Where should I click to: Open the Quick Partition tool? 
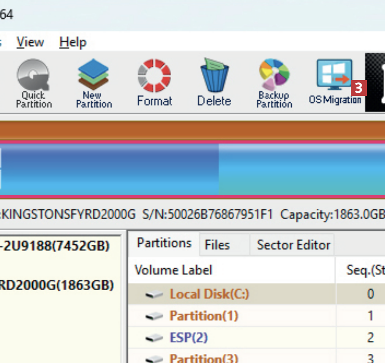[33, 84]
